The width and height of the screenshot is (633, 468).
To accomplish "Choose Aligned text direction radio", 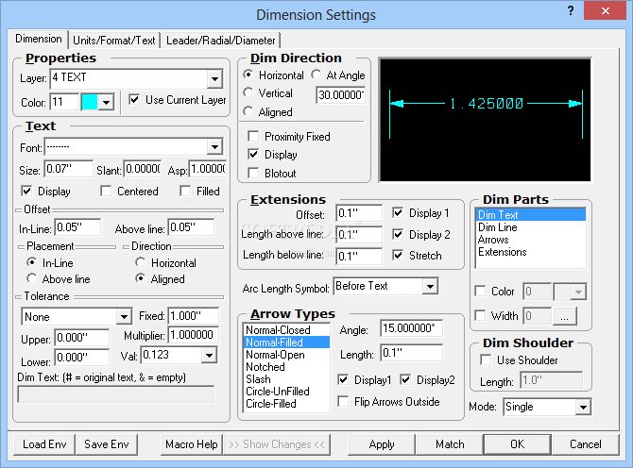I will point(140,278).
